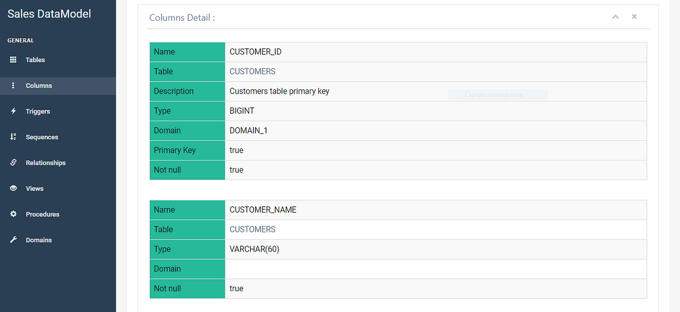Click the Columns vertical dots icon
Screen dimensions: 680x312
click(x=13, y=85)
